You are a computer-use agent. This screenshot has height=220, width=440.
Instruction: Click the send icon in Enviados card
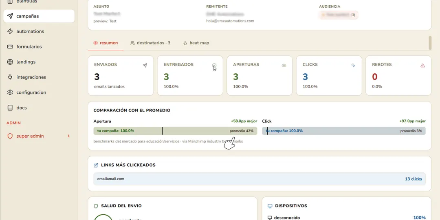(145, 65)
